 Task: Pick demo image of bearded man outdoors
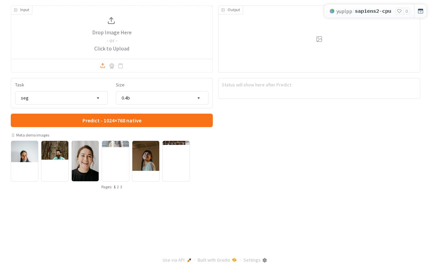[x=55, y=161]
